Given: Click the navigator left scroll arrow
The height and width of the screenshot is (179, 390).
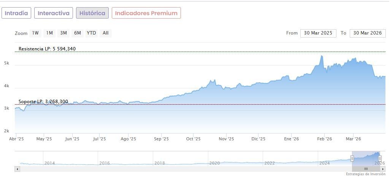Looking at the screenshot, I should [17, 169].
